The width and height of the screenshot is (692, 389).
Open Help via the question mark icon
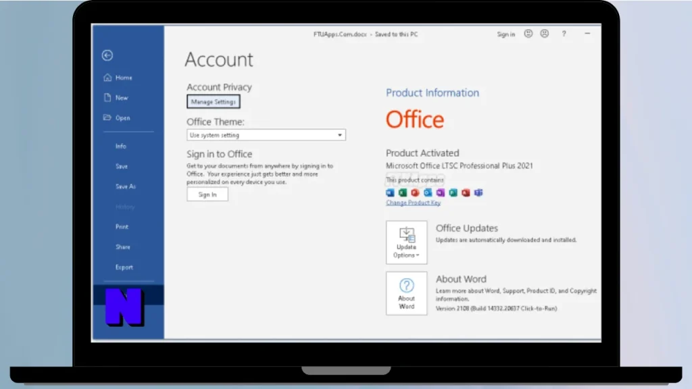pyautogui.click(x=564, y=34)
